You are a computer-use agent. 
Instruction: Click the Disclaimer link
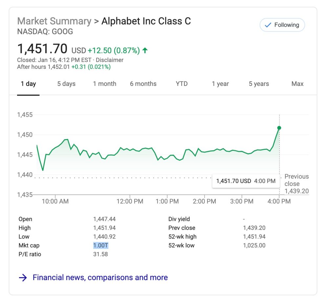click(x=110, y=60)
